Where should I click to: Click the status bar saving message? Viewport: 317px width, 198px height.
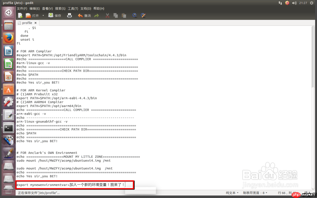(39, 193)
